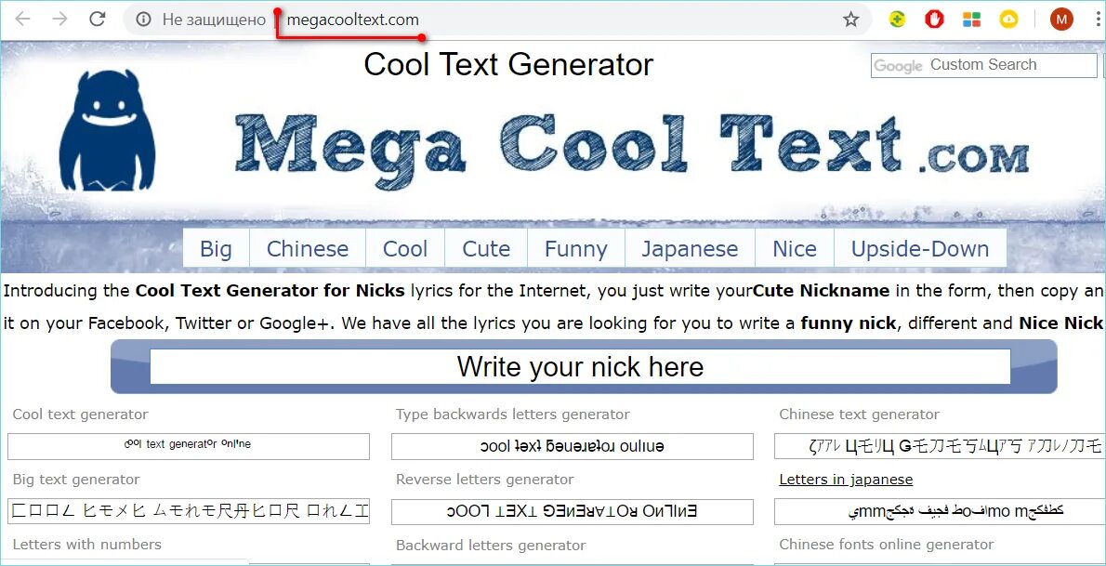Open the Funny tab

pyautogui.click(x=575, y=248)
